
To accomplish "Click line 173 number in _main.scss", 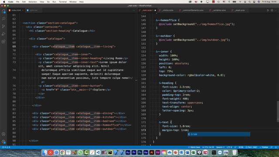I will pyautogui.click(x=143, y=130).
